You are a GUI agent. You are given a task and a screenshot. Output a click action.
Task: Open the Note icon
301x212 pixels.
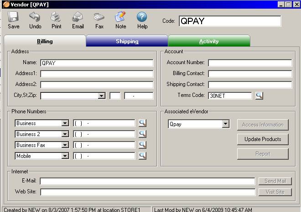tap(120, 17)
